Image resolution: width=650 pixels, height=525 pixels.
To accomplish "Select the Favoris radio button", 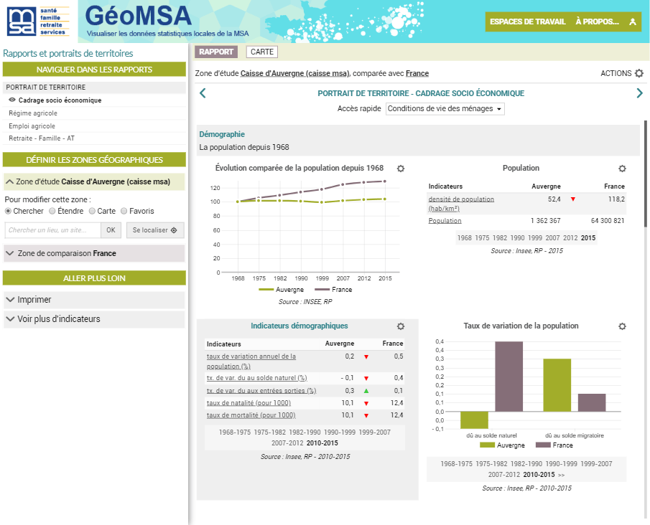I will pyautogui.click(x=124, y=211).
